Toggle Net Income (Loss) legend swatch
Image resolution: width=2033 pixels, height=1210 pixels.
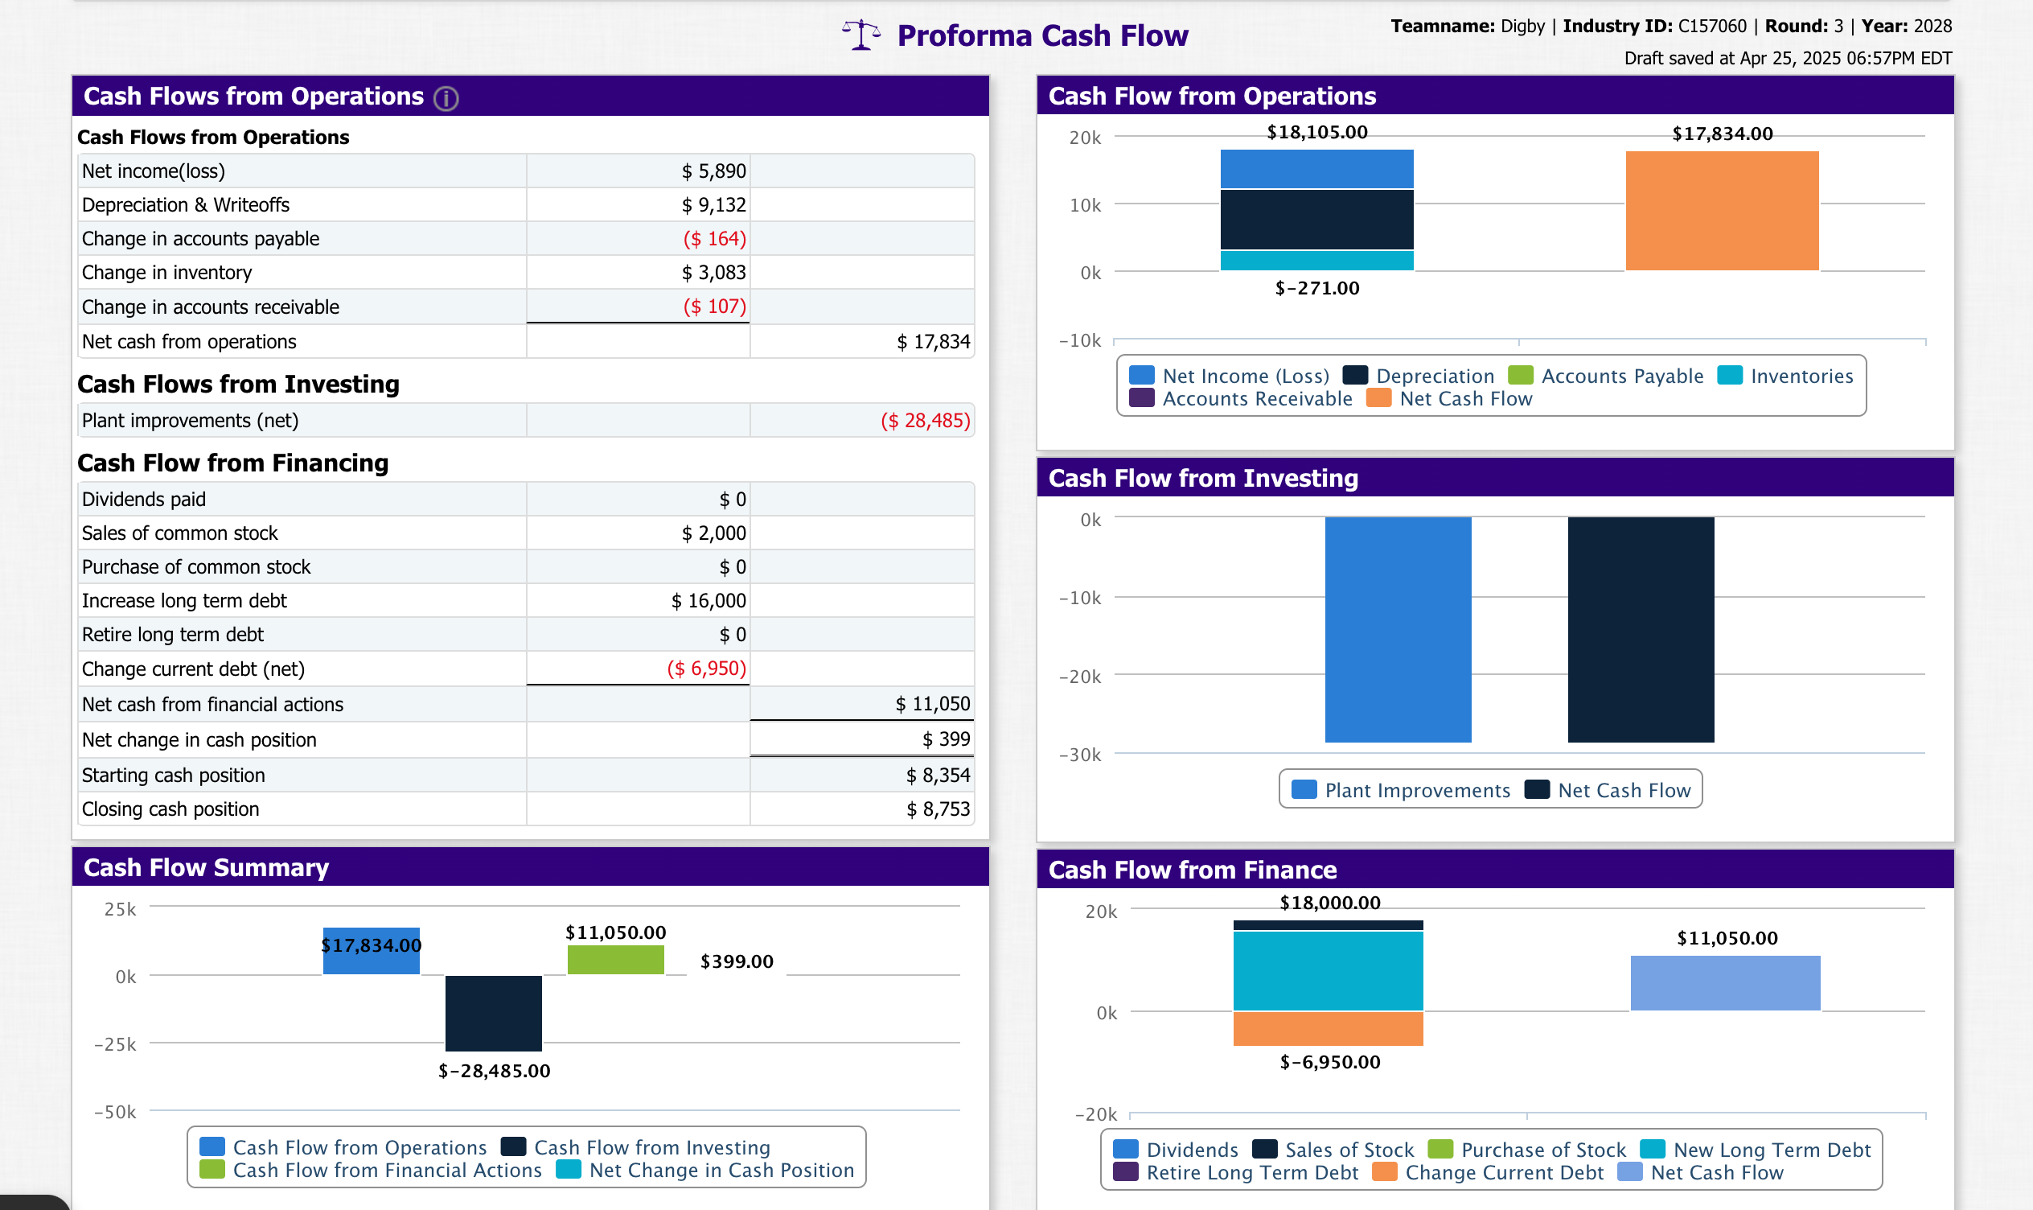coord(1142,376)
